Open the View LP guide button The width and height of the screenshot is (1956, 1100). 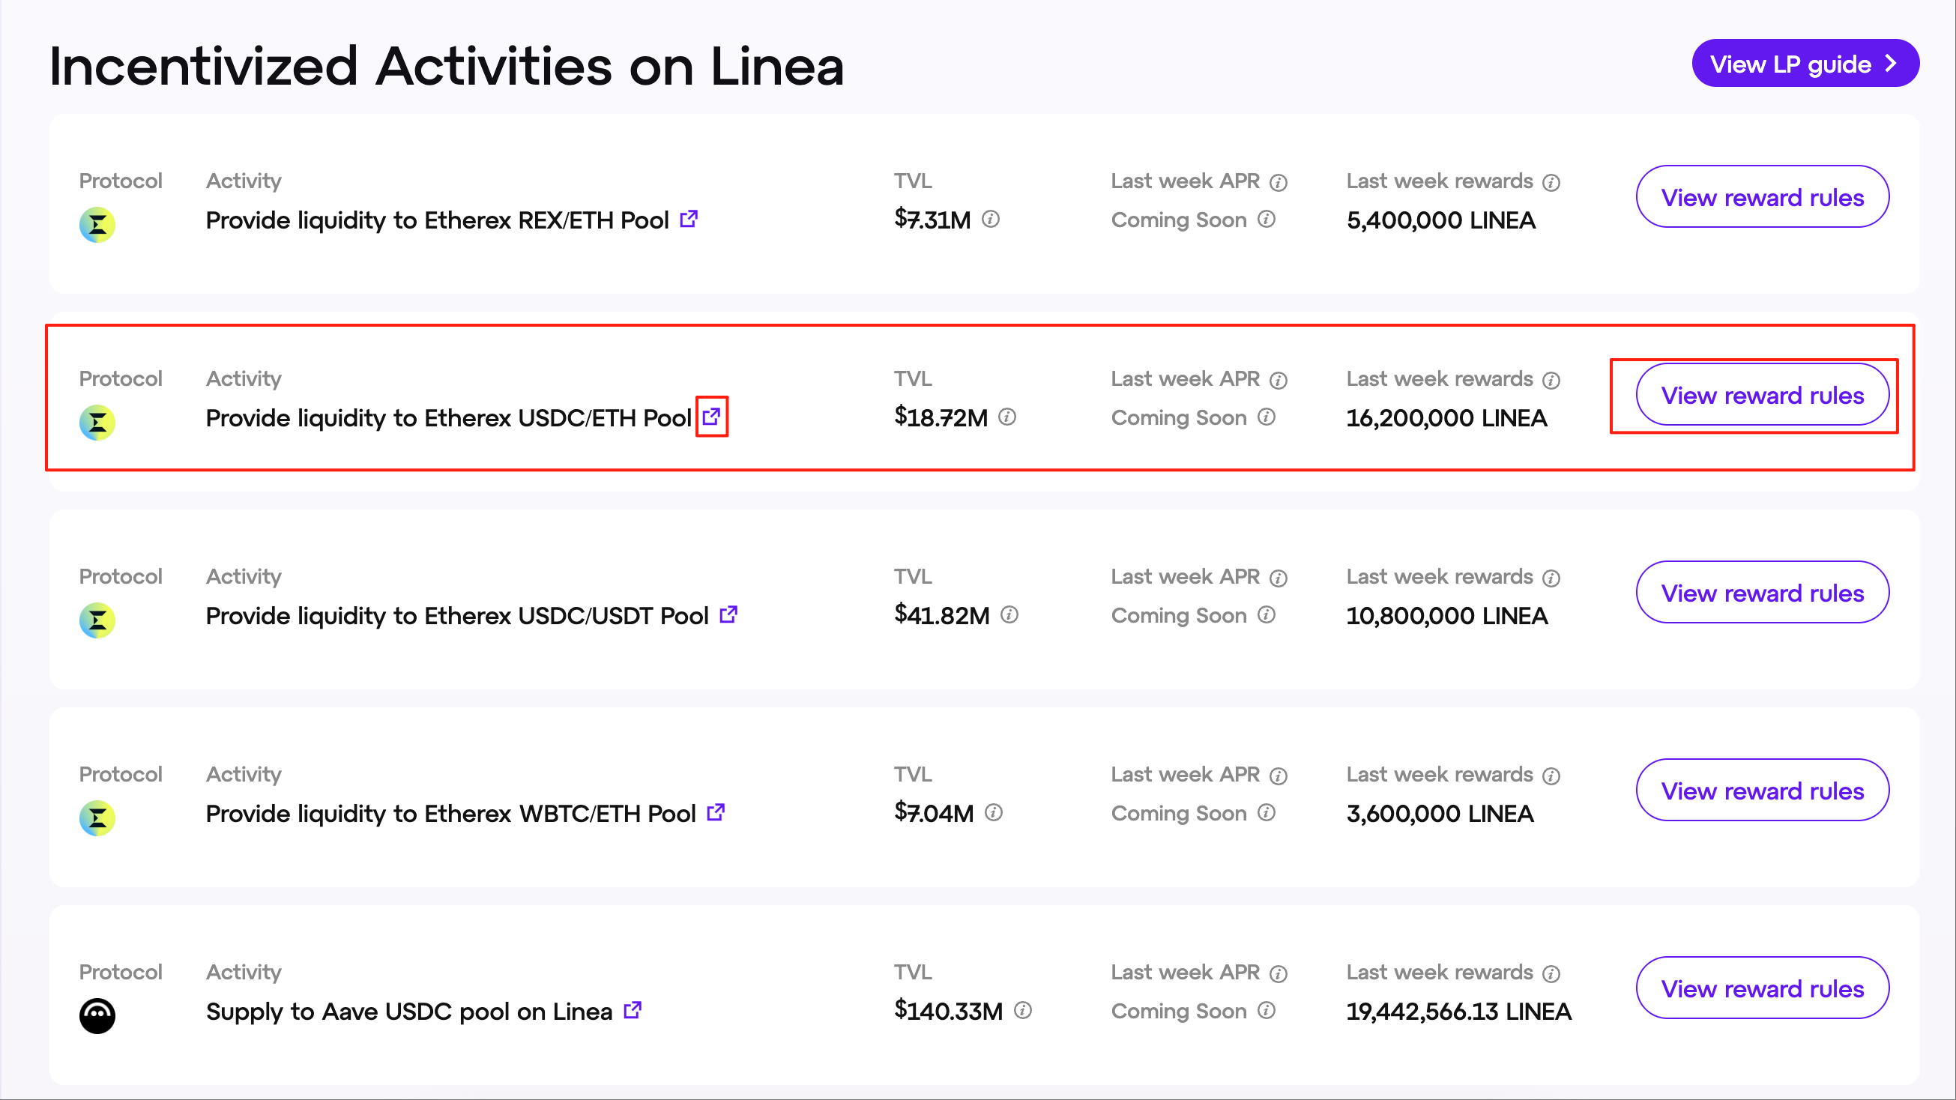click(1805, 64)
